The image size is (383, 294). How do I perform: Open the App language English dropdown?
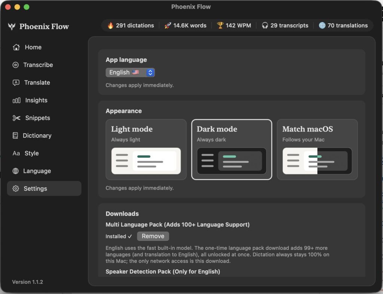pyautogui.click(x=130, y=73)
